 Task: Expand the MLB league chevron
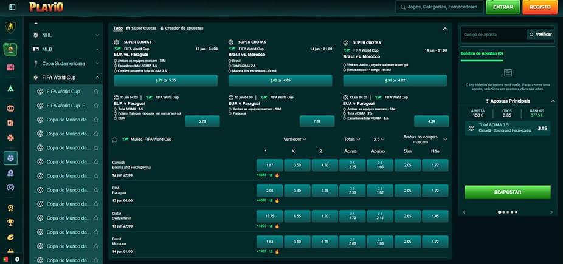97,49
